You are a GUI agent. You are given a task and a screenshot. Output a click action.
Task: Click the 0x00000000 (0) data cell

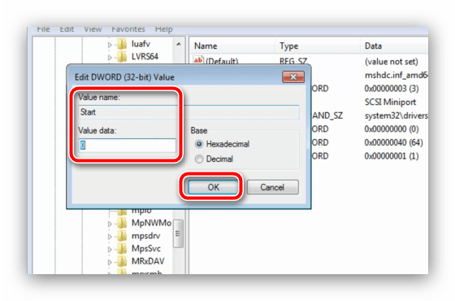392,129
